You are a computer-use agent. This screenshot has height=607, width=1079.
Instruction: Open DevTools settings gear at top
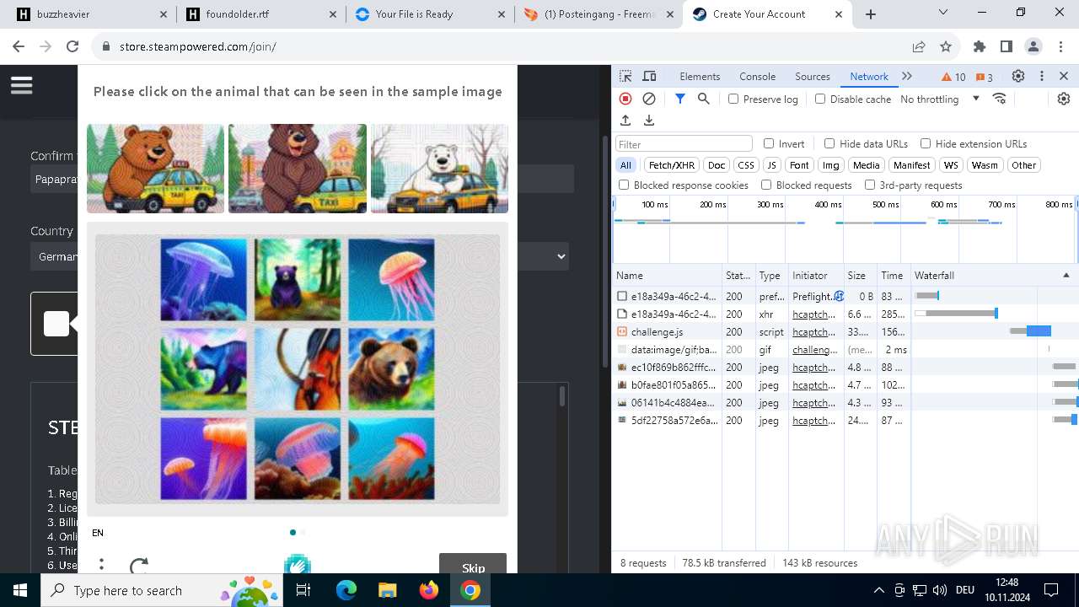coord(1018,76)
